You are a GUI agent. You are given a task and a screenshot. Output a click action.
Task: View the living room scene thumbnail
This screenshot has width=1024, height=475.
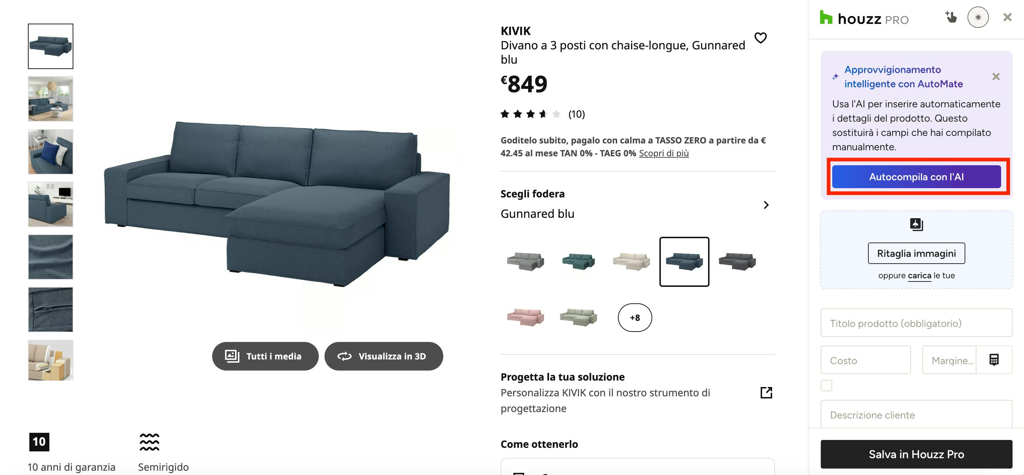50,99
